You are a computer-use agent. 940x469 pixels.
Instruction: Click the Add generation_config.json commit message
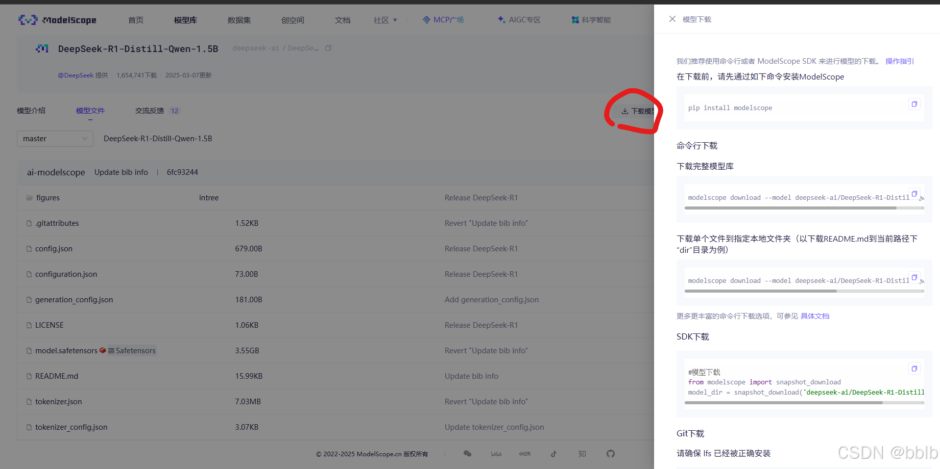(492, 300)
